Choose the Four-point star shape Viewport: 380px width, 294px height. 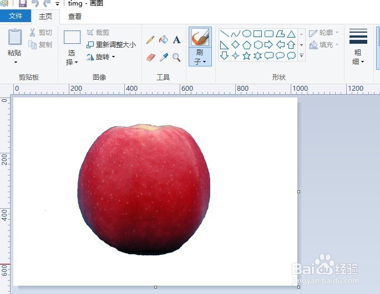point(235,56)
